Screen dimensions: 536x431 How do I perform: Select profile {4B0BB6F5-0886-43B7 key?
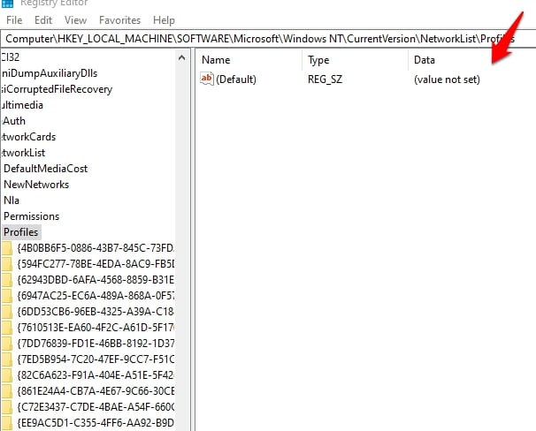(96, 248)
